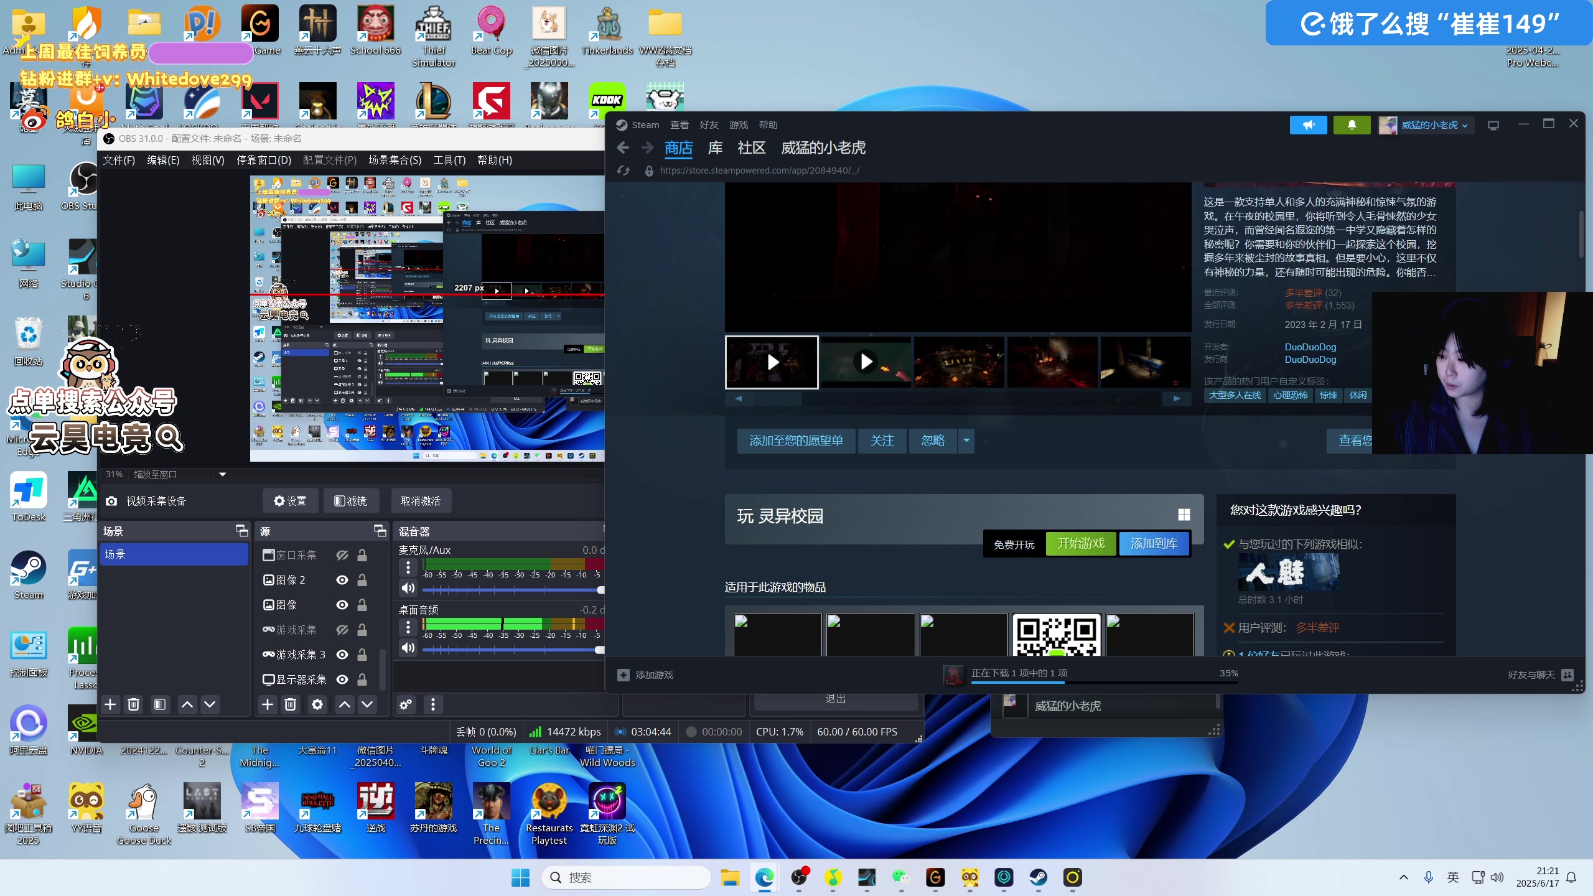Select 场景 item in scenes list
1593x896 pixels.
[x=174, y=554]
